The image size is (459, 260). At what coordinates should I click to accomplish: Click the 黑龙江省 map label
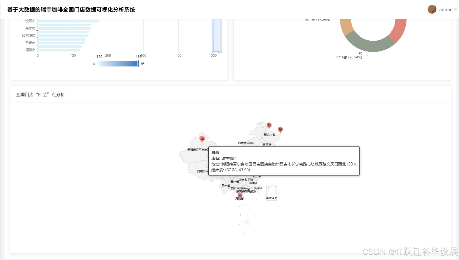click(x=269, y=135)
